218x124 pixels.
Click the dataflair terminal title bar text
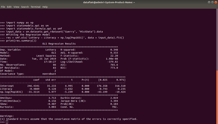tap(109, 2)
